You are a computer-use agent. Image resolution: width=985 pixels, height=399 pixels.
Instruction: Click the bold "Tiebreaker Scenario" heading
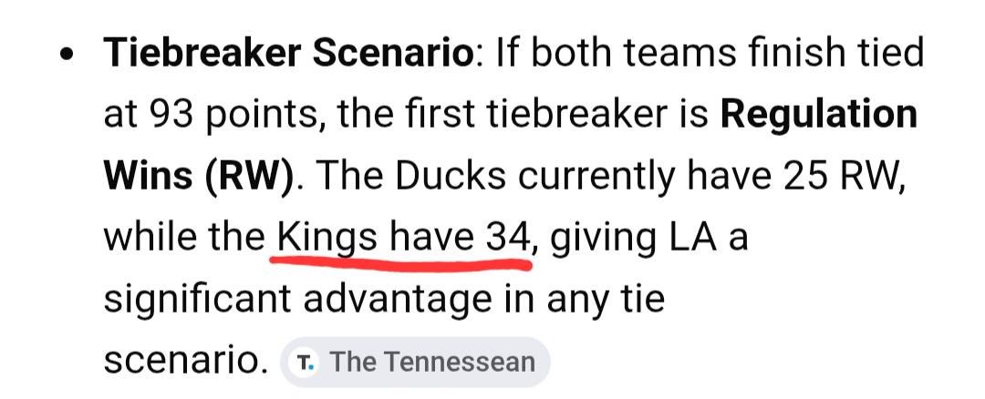pos(288,54)
